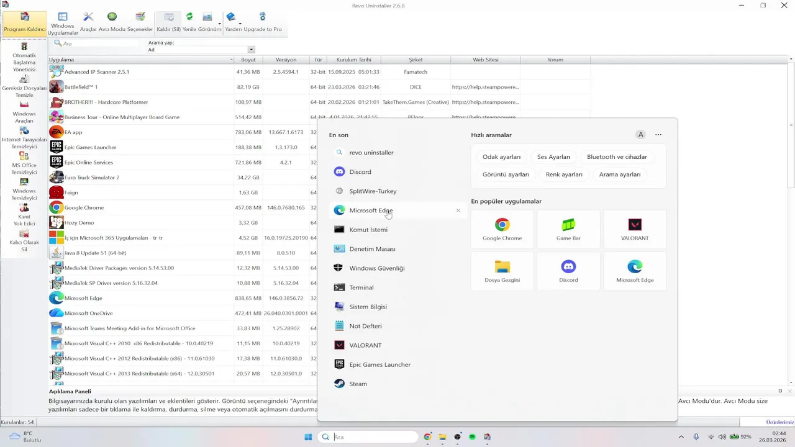Open the Windows Start button

pos(308,437)
